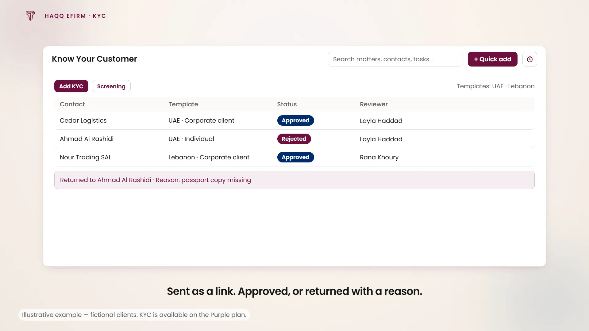Click the illustrative example disclaimer note
589x331 pixels.
coord(134,315)
